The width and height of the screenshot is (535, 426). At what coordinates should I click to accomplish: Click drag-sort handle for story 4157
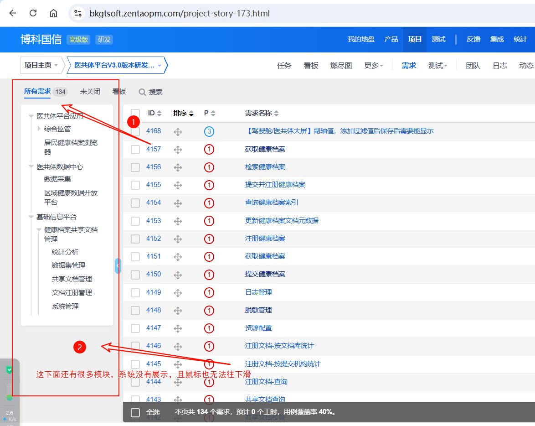pos(178,149)
